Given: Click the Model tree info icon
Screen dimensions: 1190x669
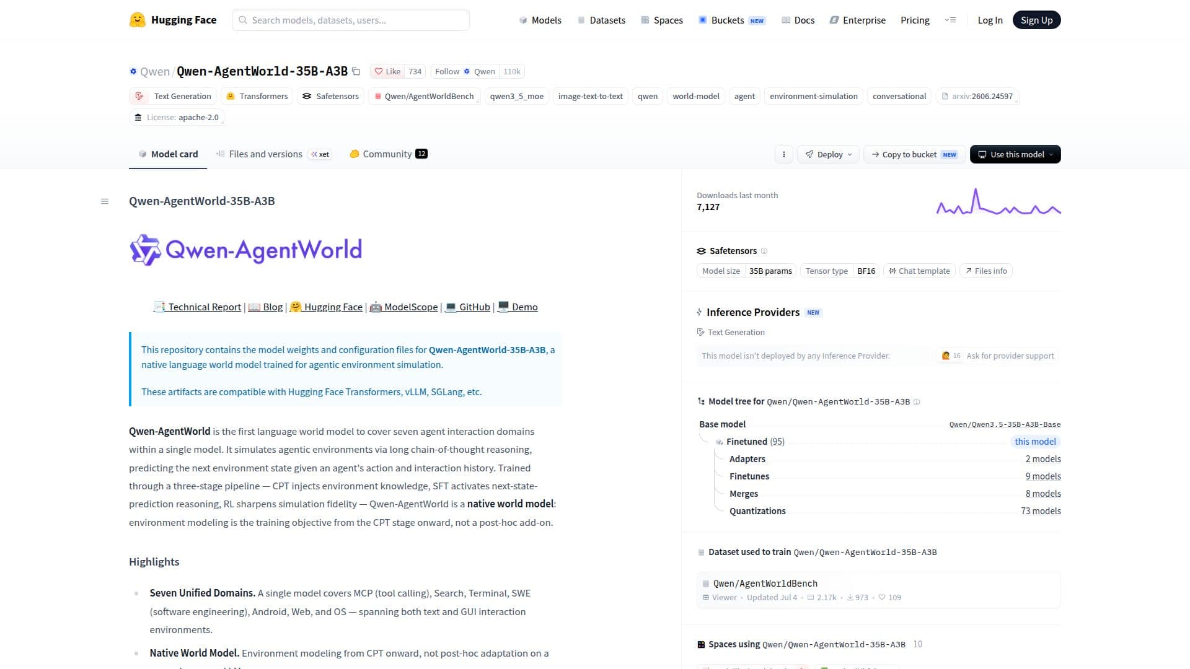Looking at the screenshot, I should (917, 402).
